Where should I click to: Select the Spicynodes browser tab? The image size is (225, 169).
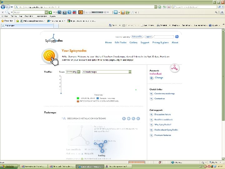(x=27, y=26)
